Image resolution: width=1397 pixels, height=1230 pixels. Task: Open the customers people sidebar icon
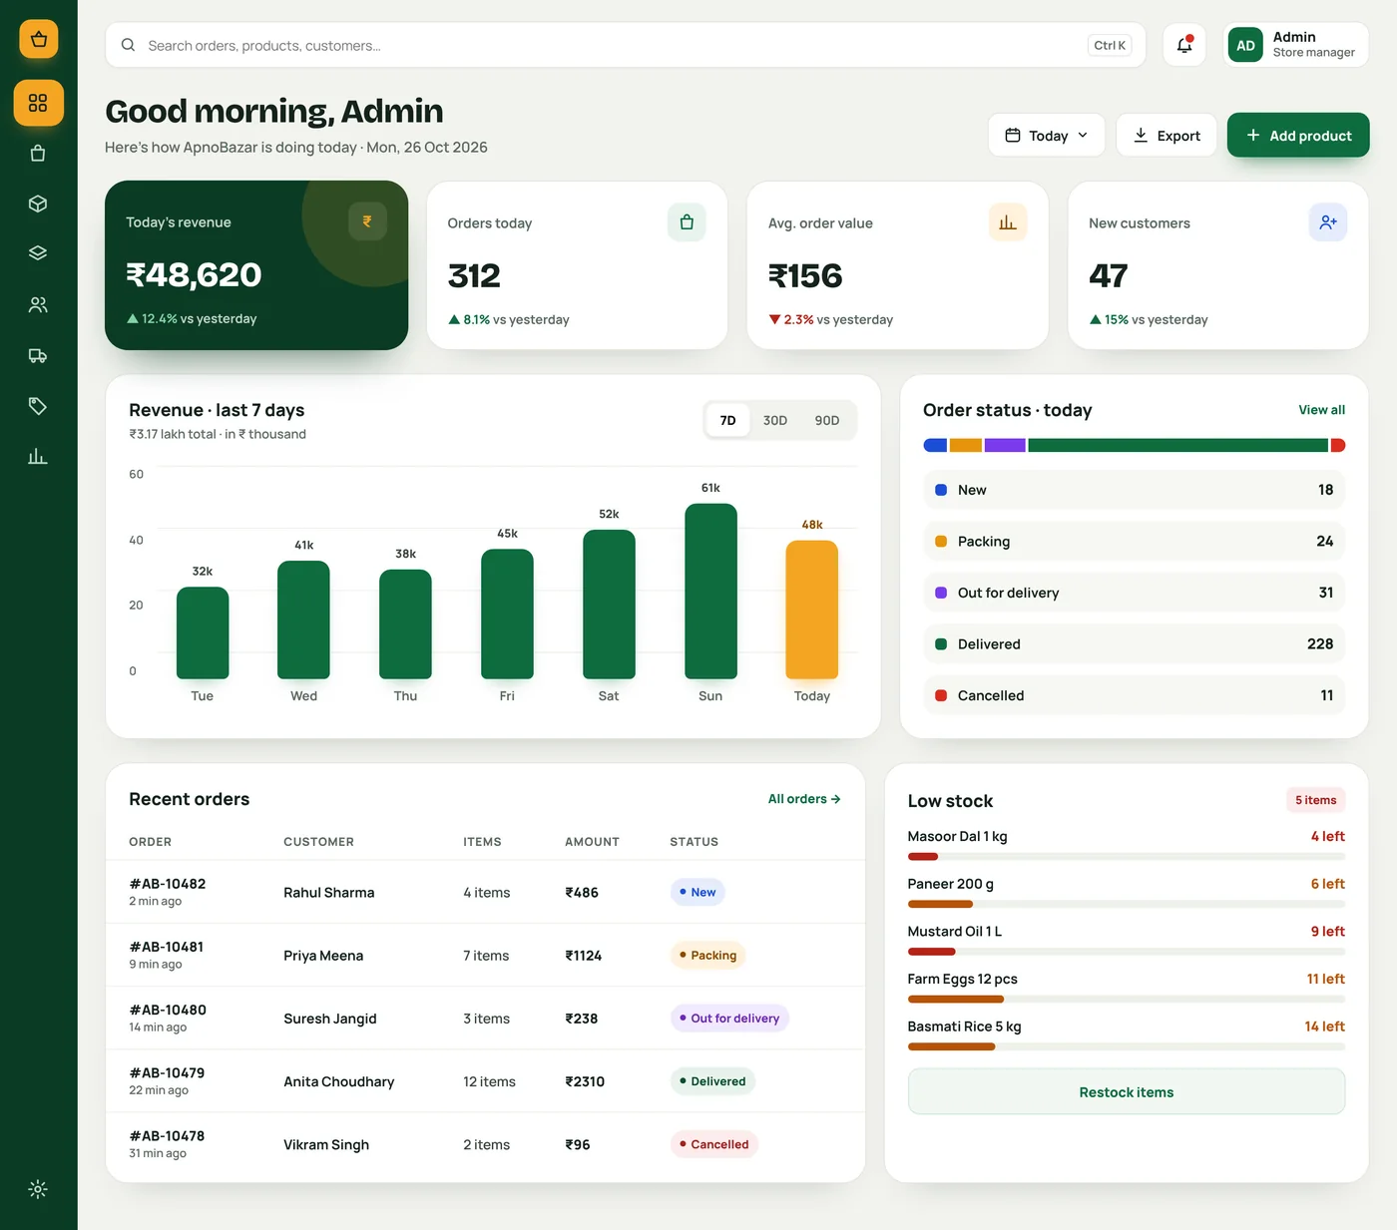point(38,305)
